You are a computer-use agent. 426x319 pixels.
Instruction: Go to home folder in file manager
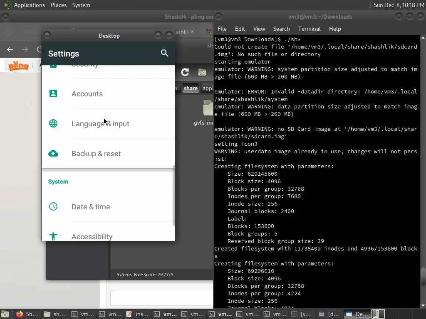[202, 72]
